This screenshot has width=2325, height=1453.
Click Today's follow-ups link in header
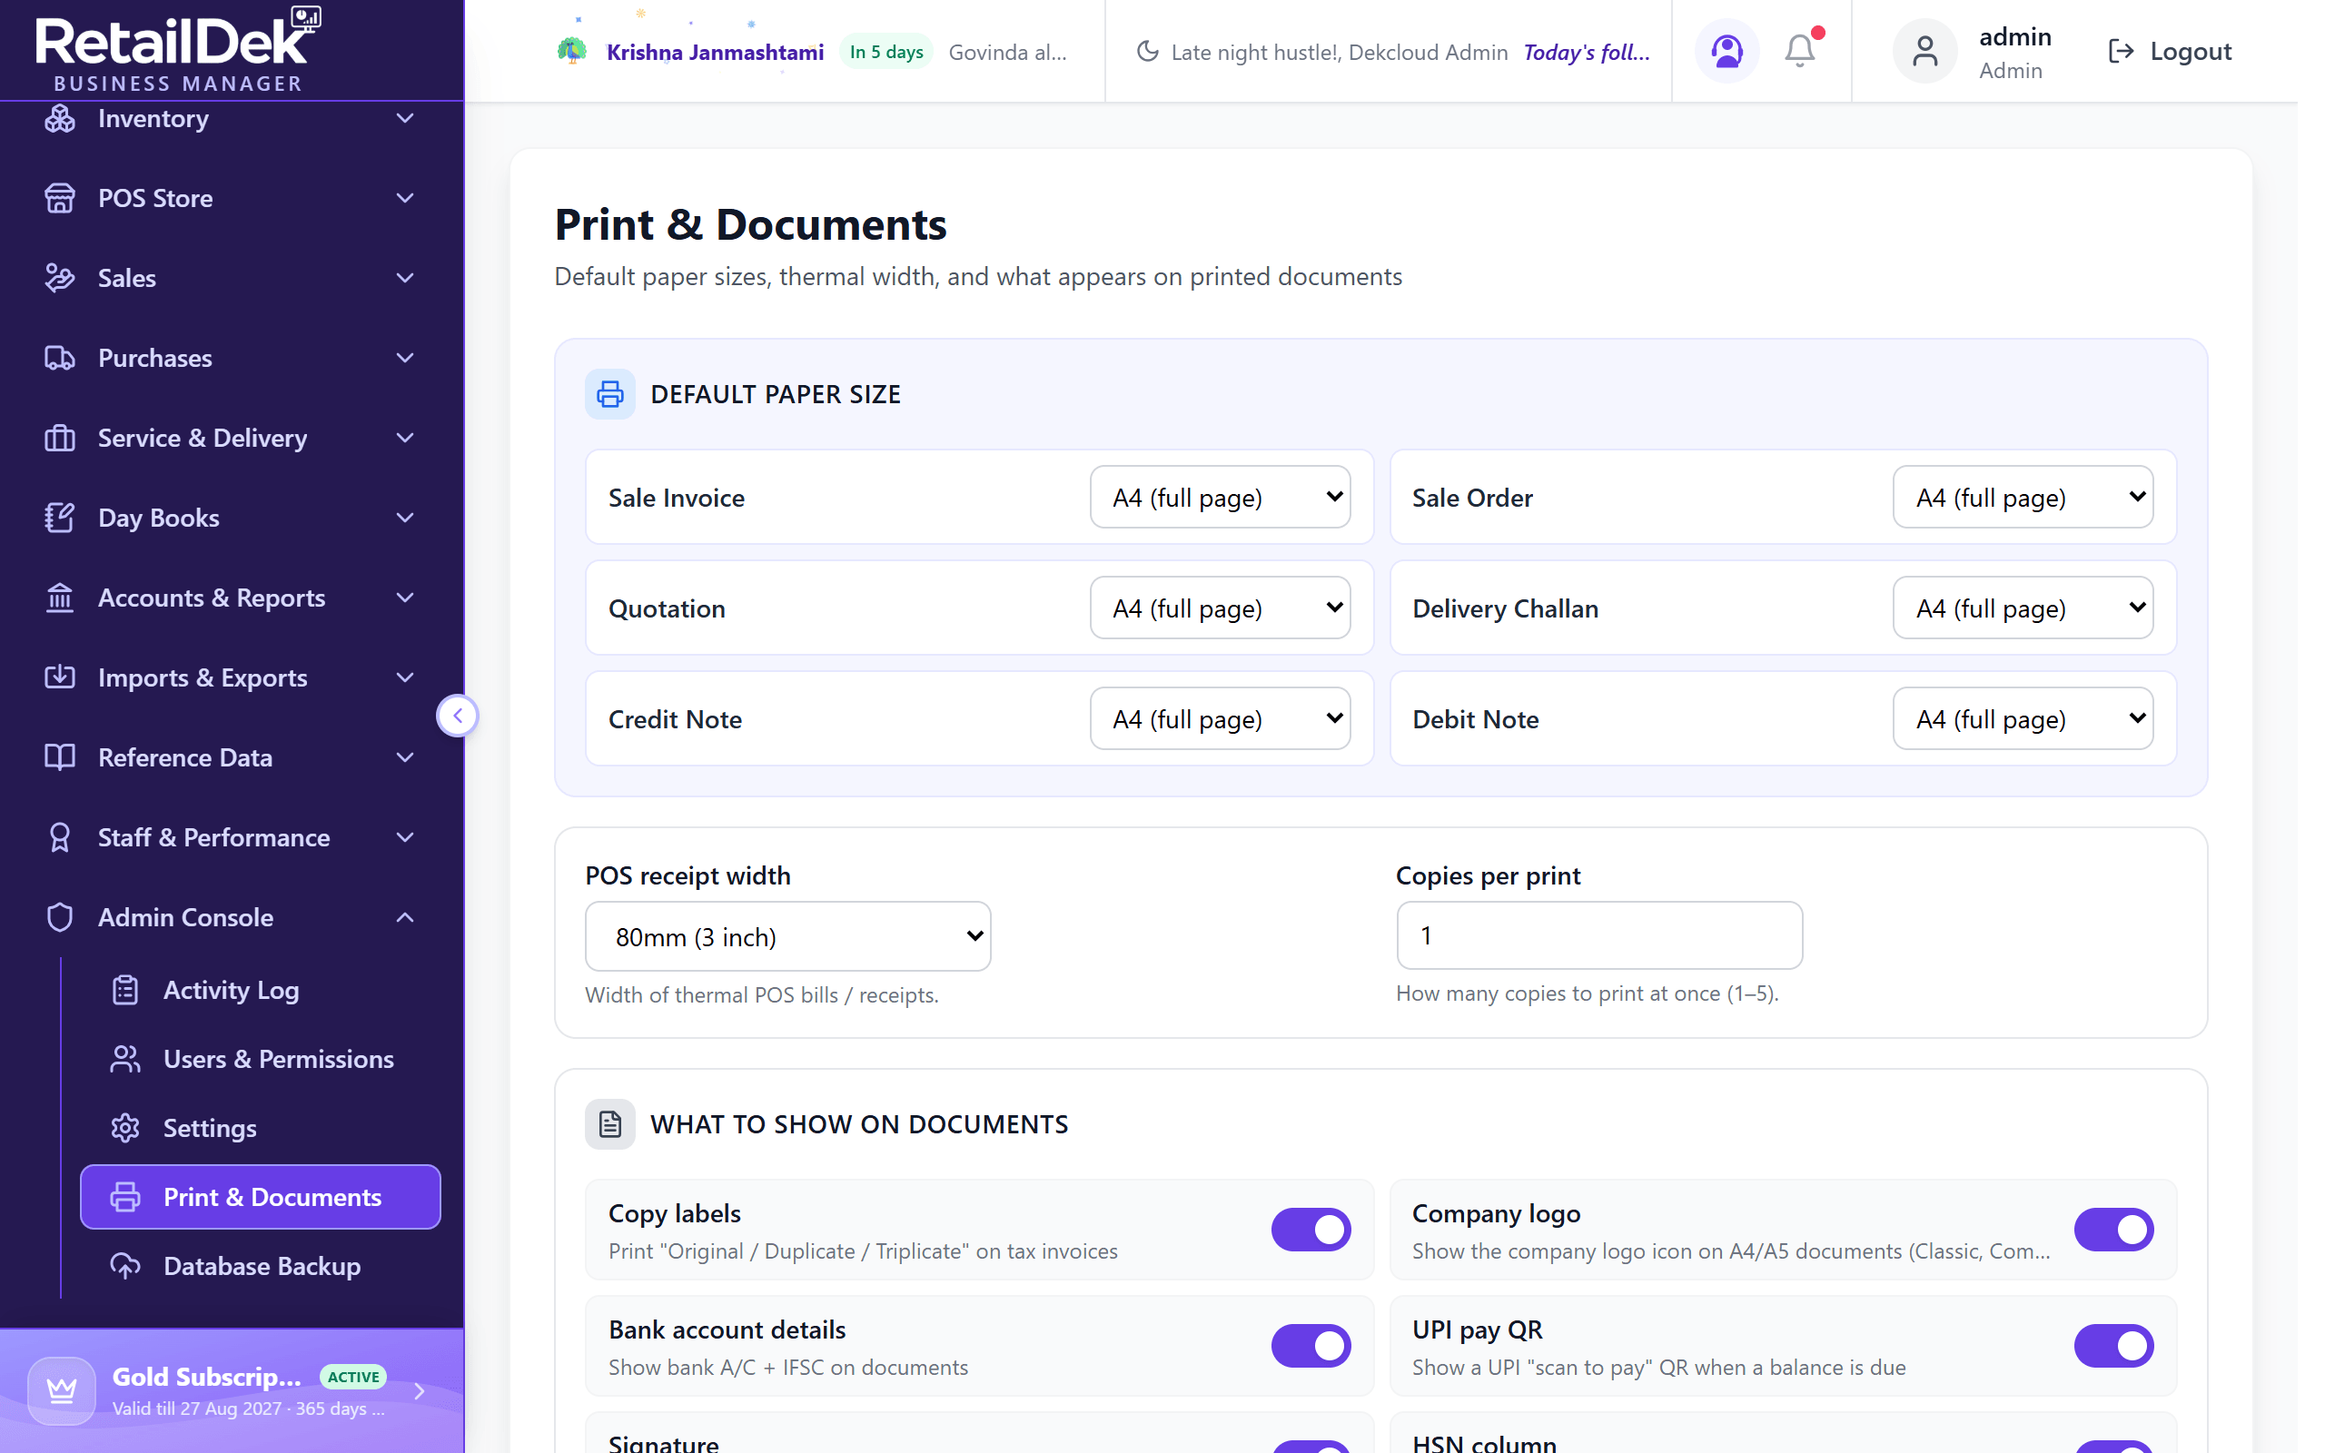1587,52
